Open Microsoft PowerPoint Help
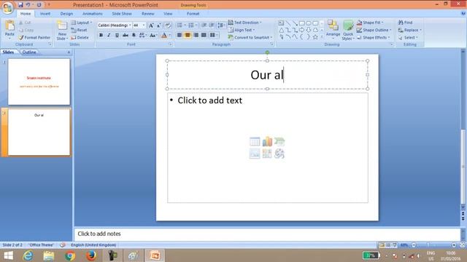 pyautogui.click(x=463, y=14)
